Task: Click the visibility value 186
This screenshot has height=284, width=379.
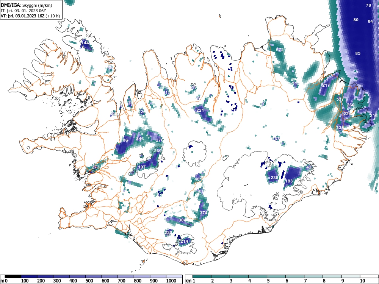Action: point(124,140)
